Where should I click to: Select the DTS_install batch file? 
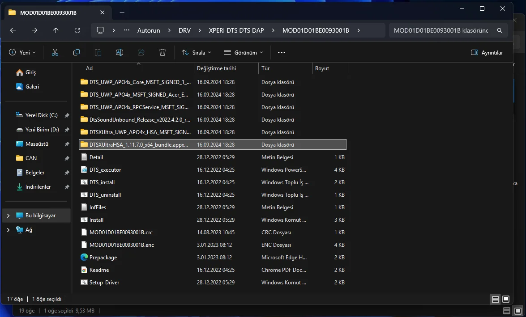pos(102,182)
